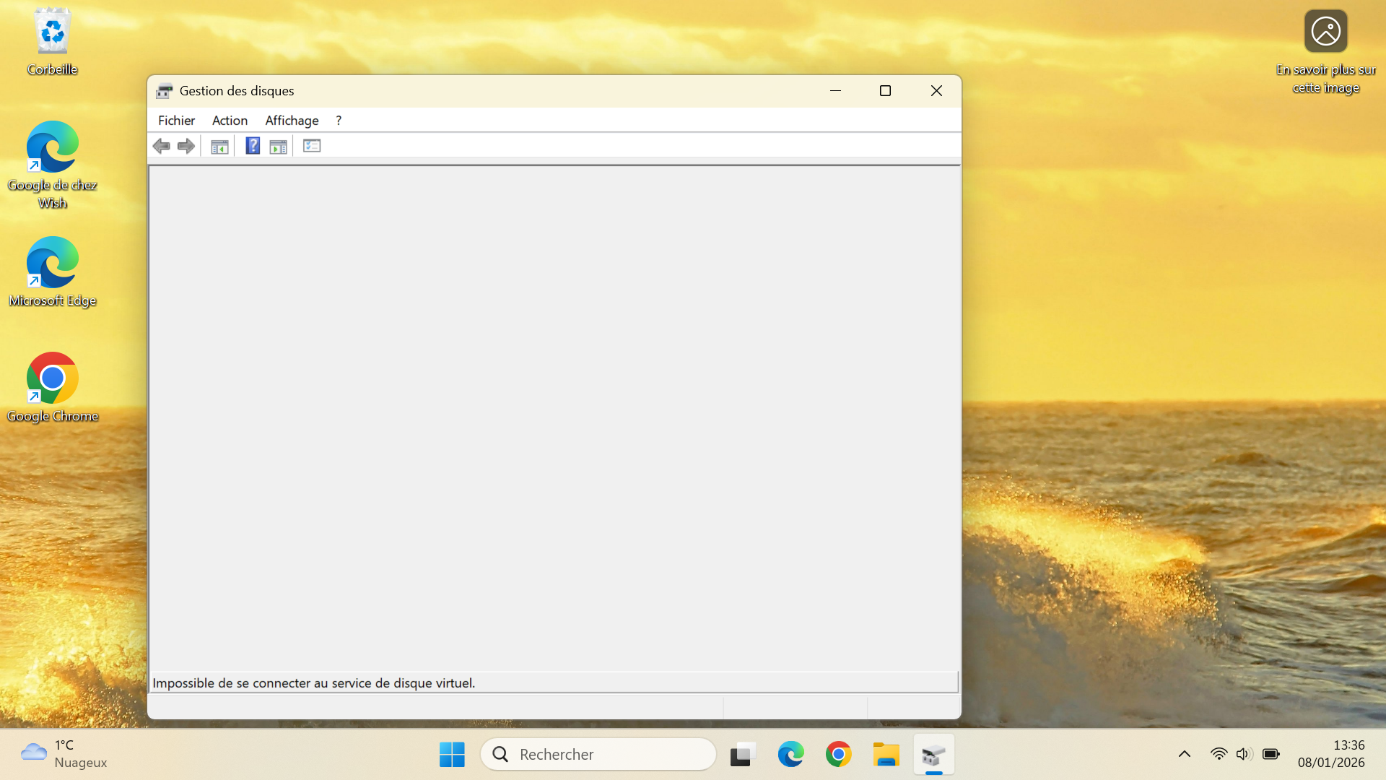Open the weather widget showing Nuageux
Image resolution: width=1386 pixels, height=780 pixels.
[64, 754]
